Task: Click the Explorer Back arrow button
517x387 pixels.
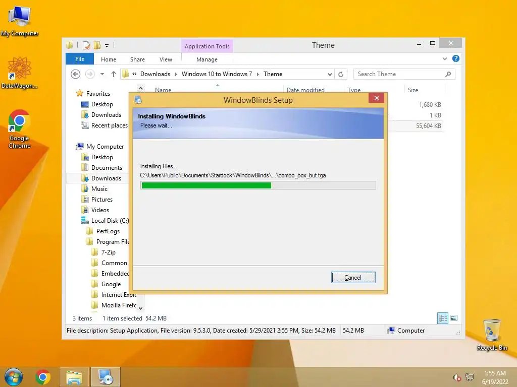Action: tap(76, 74)
